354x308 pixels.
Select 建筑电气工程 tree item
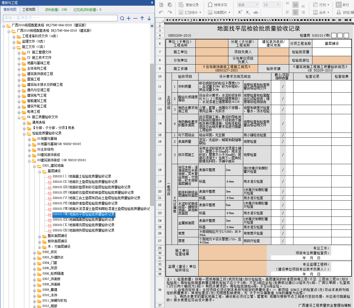[37, 95]
